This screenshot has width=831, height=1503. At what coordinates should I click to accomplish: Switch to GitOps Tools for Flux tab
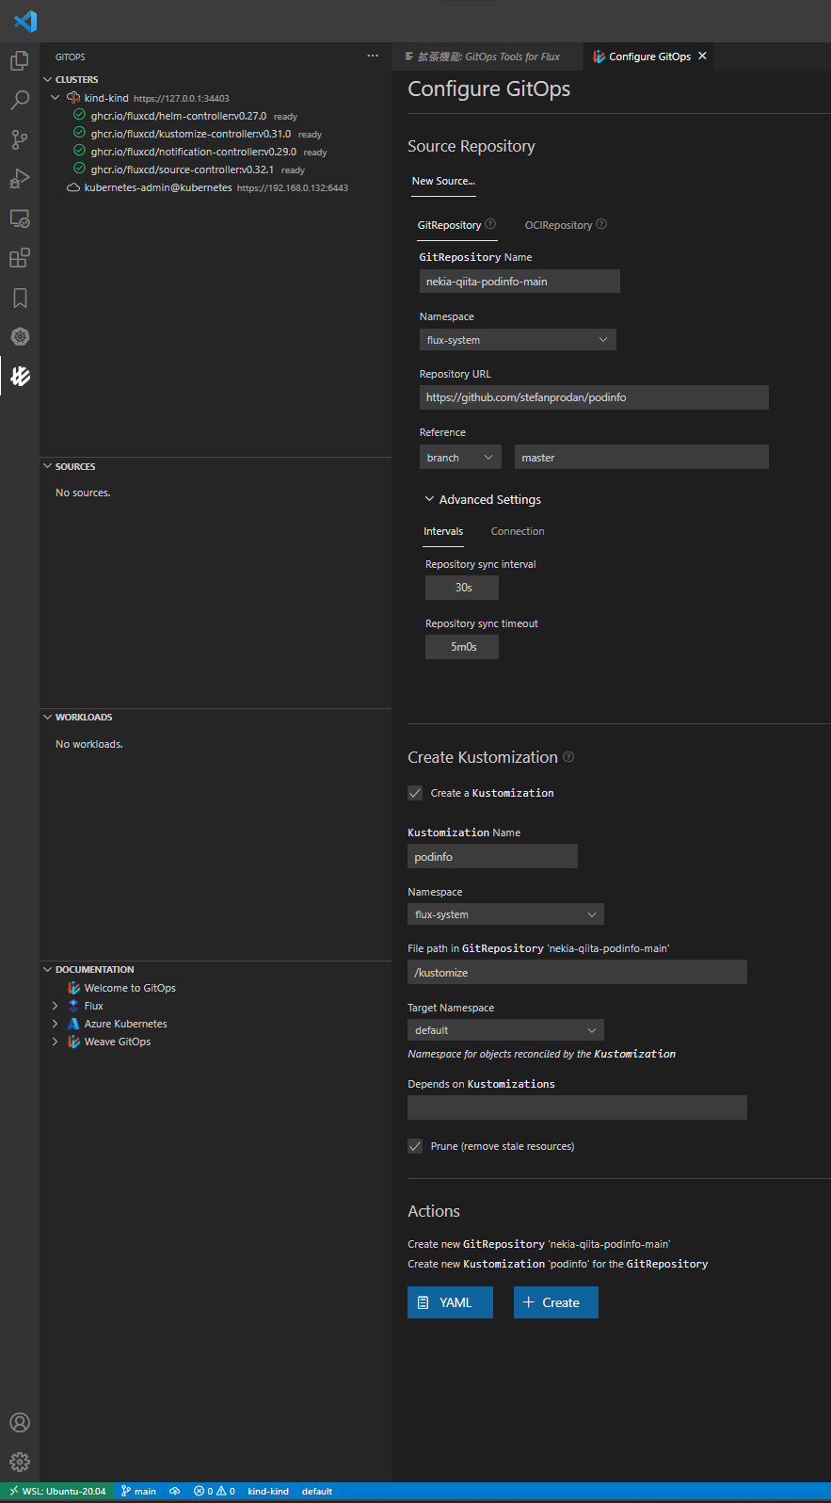[x=487, y=57]
